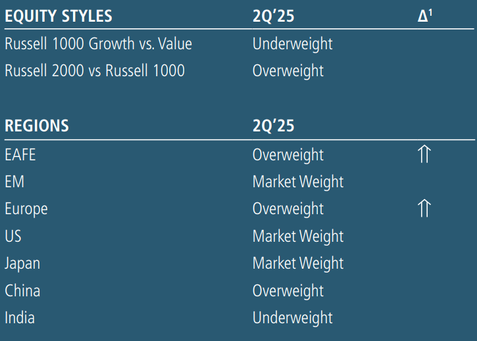This screenshot has width=477, height=341.
Task: Select the US region label
Action: tap(13, 236)
